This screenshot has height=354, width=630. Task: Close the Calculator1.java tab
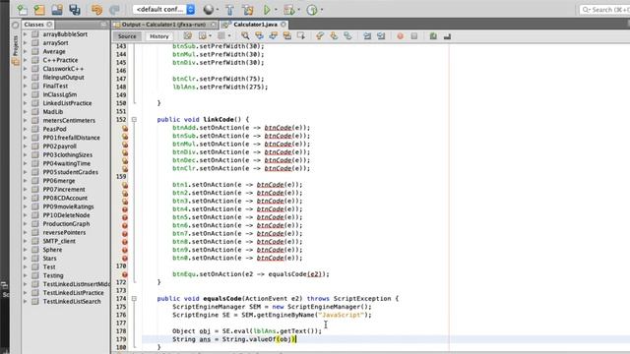click(283, 25)
